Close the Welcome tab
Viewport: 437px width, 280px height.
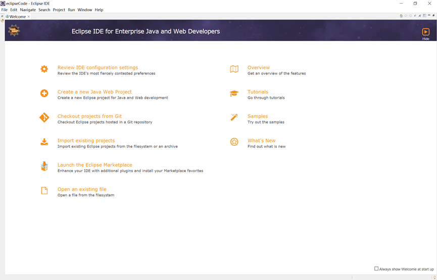tap(29, 17)
